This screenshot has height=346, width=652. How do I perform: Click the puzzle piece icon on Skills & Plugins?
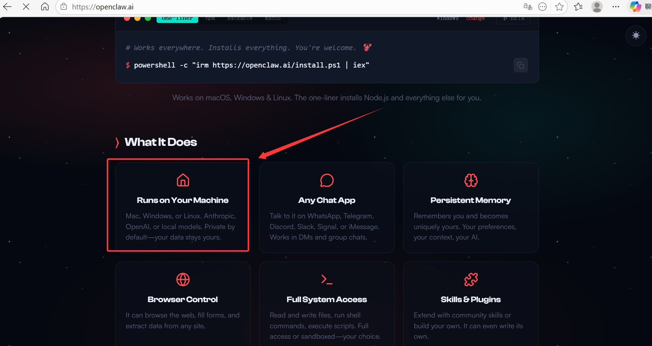click(x=471, y=280)
